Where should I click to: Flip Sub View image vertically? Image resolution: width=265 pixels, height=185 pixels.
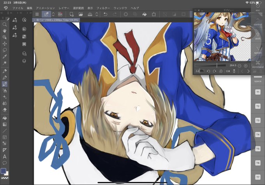(234, 71)
